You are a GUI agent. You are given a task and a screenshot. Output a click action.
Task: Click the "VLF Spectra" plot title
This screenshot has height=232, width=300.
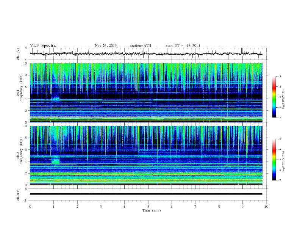[43, 45]
